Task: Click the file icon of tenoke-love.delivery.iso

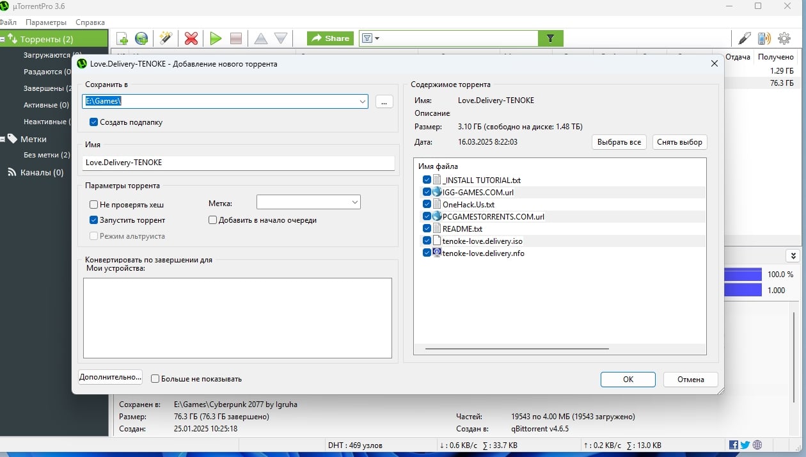Action: (x=437, y=241)
